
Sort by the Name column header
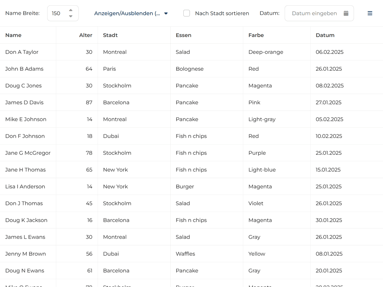pos(13,35)
